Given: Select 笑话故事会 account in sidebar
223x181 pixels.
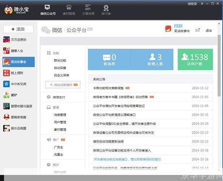Looking at the screenshot, I should pos(18,62).
